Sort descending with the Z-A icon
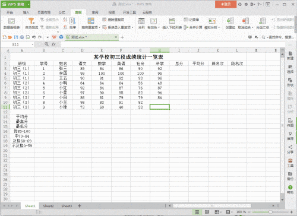The height and width of the screenshot is (216, 297). tap(65, 27)
